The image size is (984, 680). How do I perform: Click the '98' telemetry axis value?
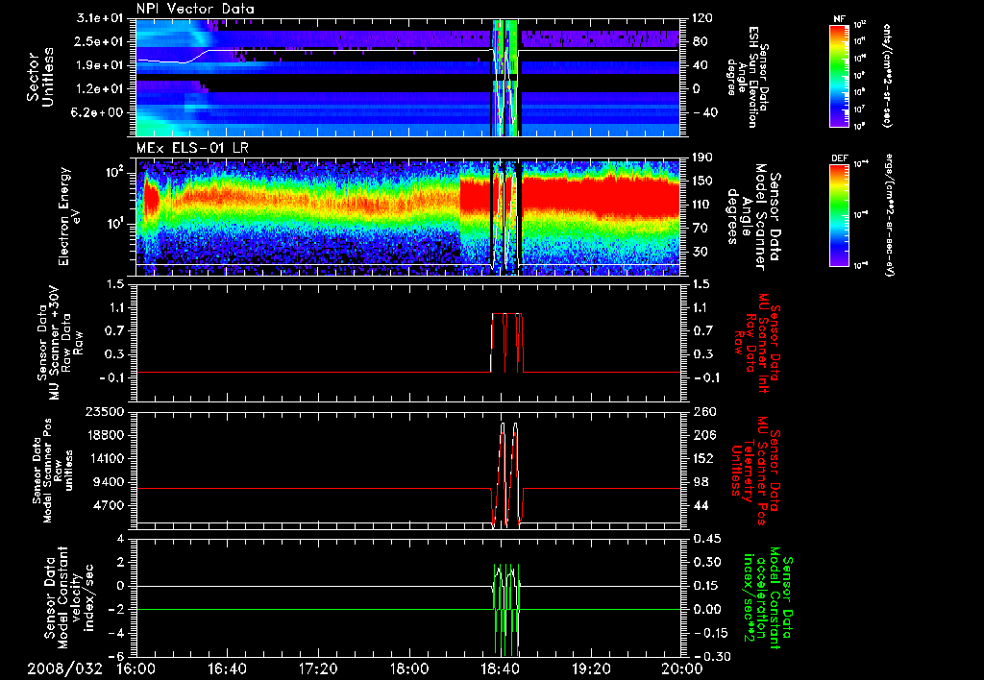pyautogui.click(x=700, y=482)
